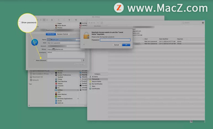Viewport: 213px width, 129px height.
Task: Select Photo Booth in Finder list
Action: [x=61, y=25]
